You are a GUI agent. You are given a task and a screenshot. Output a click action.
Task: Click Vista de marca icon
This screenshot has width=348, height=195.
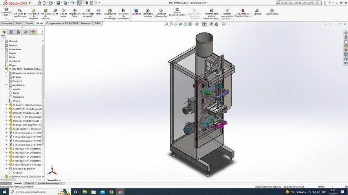pos(63,13)
